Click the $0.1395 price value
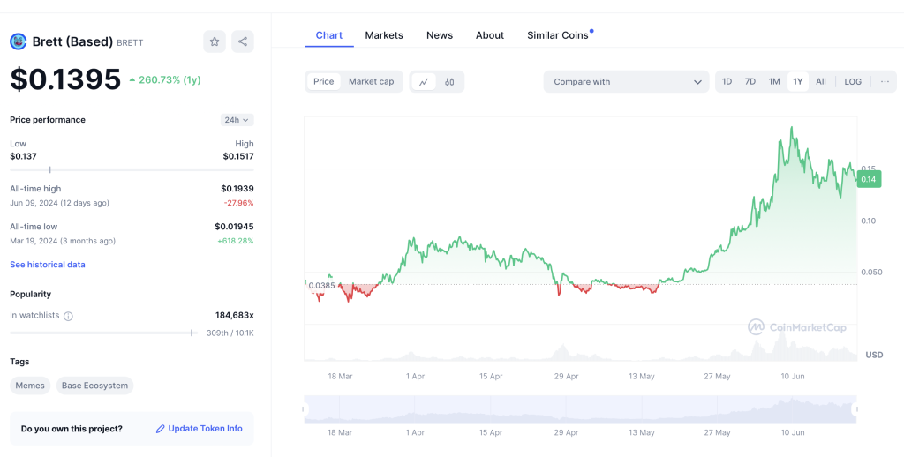 (65, 79)
